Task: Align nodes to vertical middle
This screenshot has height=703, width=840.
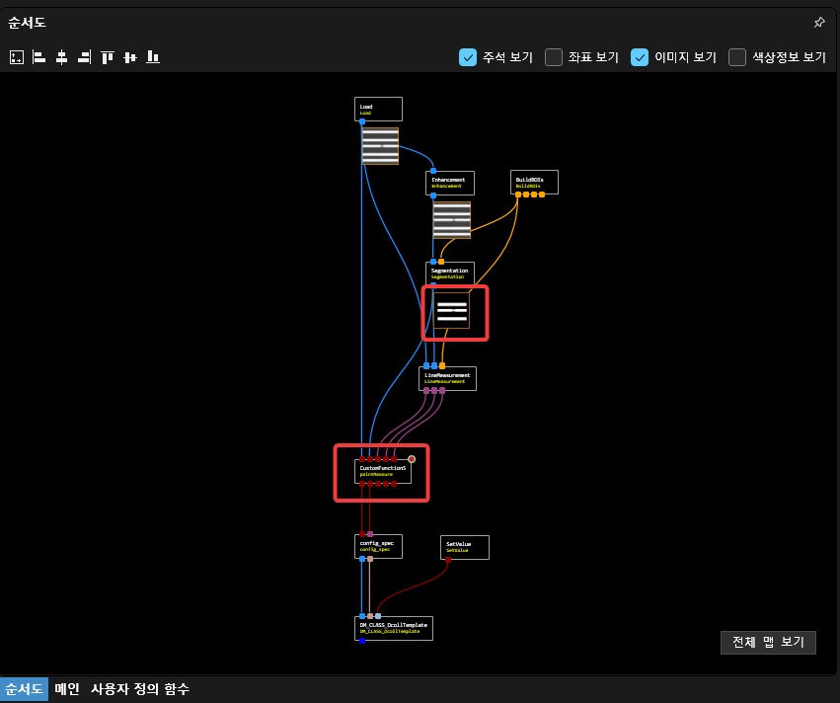Action: pos(130,57)
